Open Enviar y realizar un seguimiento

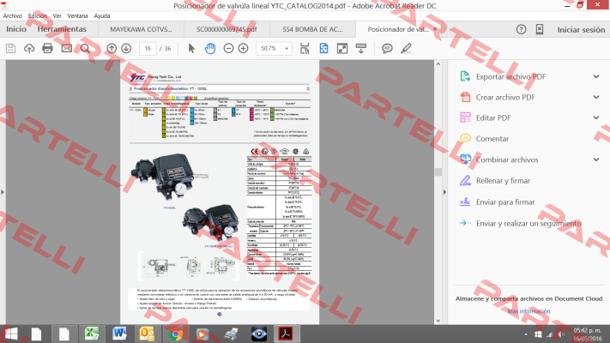(x=528, y=224)
